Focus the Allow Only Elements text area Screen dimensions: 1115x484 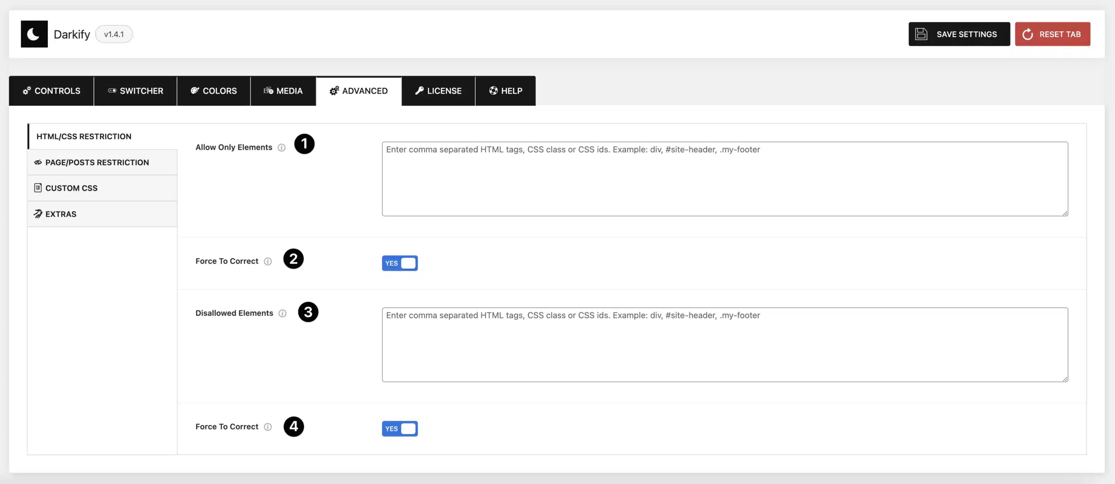(725, 179)
